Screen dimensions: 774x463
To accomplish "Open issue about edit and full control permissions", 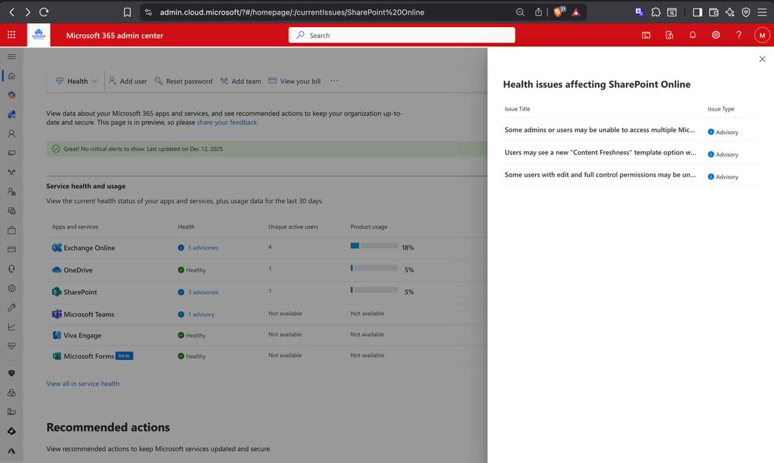I will pos(600,175).
